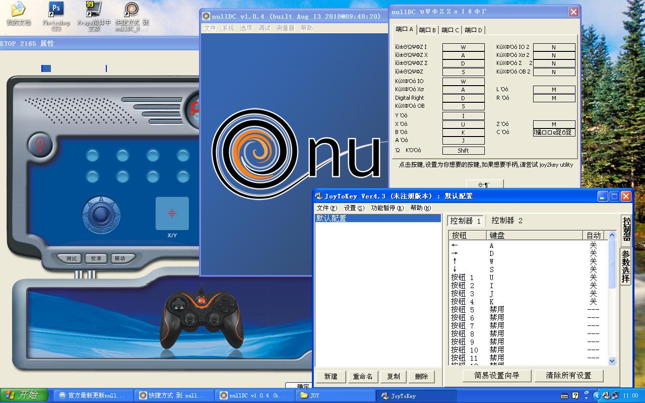Click the J key box in the A row
645x403 pixels.
coord(463,141)
